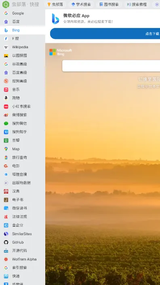Image resolution: width=160 pixels, height=285 pixels.
Task: Click the 旅行查询 icon
Action: [x=6, y=157]
